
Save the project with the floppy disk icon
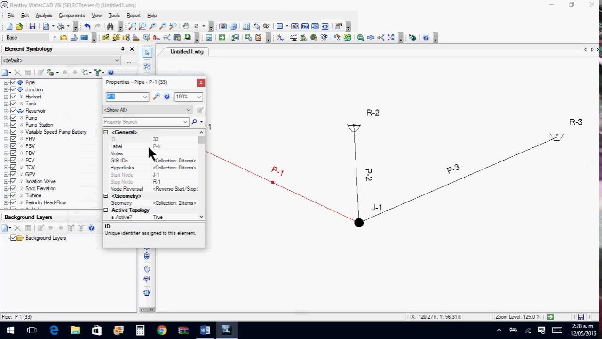(32, 26)
